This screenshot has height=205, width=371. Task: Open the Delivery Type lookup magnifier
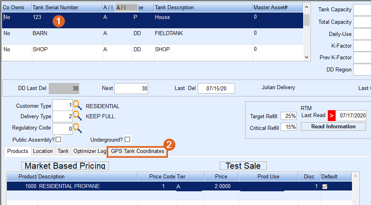click(x=78, y=116)
